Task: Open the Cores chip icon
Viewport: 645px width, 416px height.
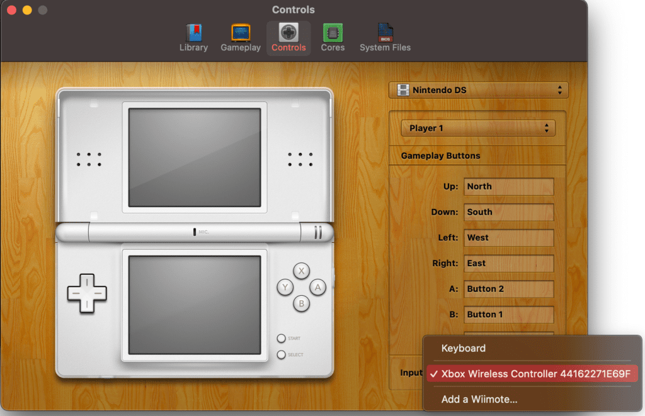Action: point(333,38)
